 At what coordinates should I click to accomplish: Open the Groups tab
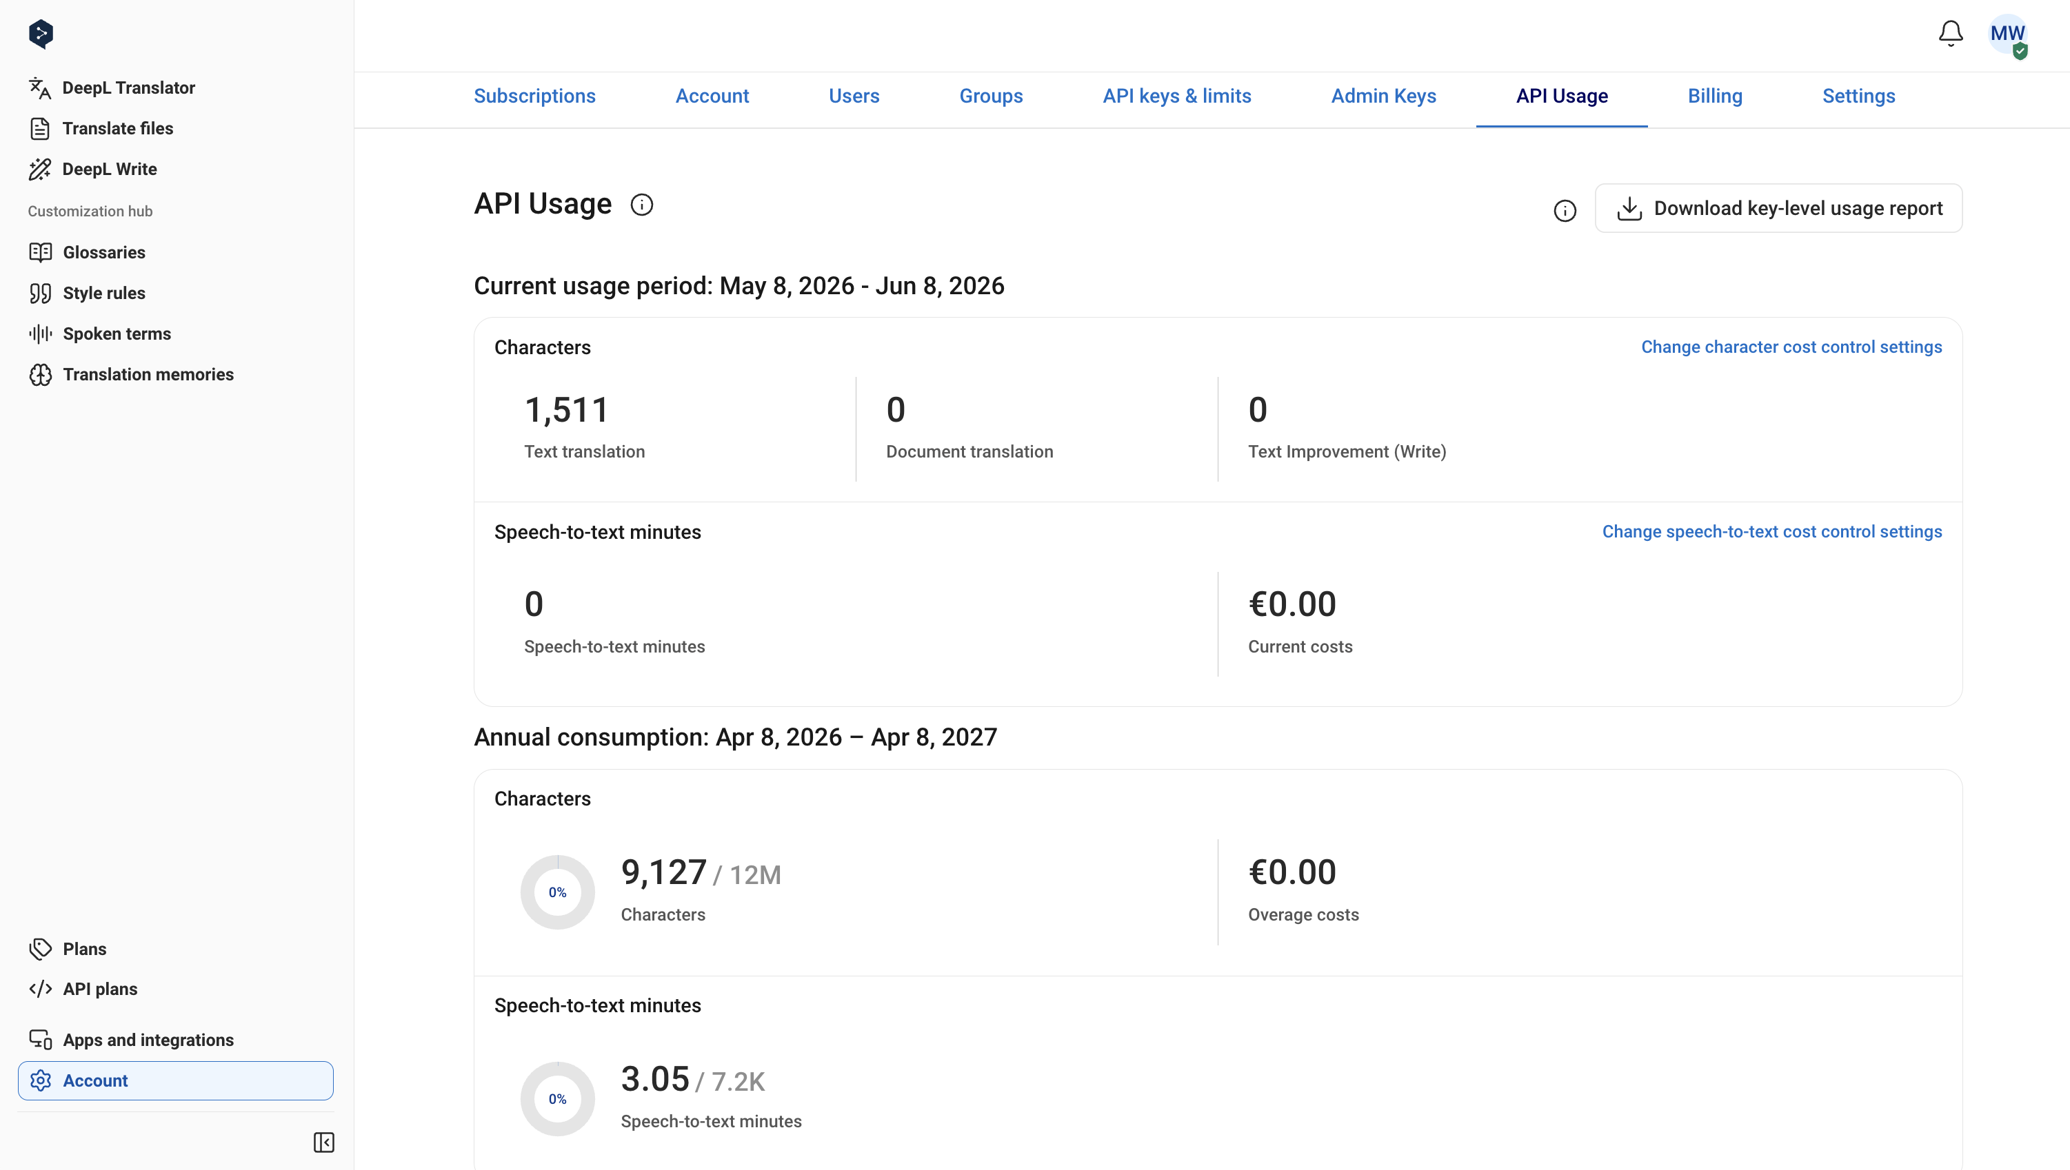click(991, 96)
